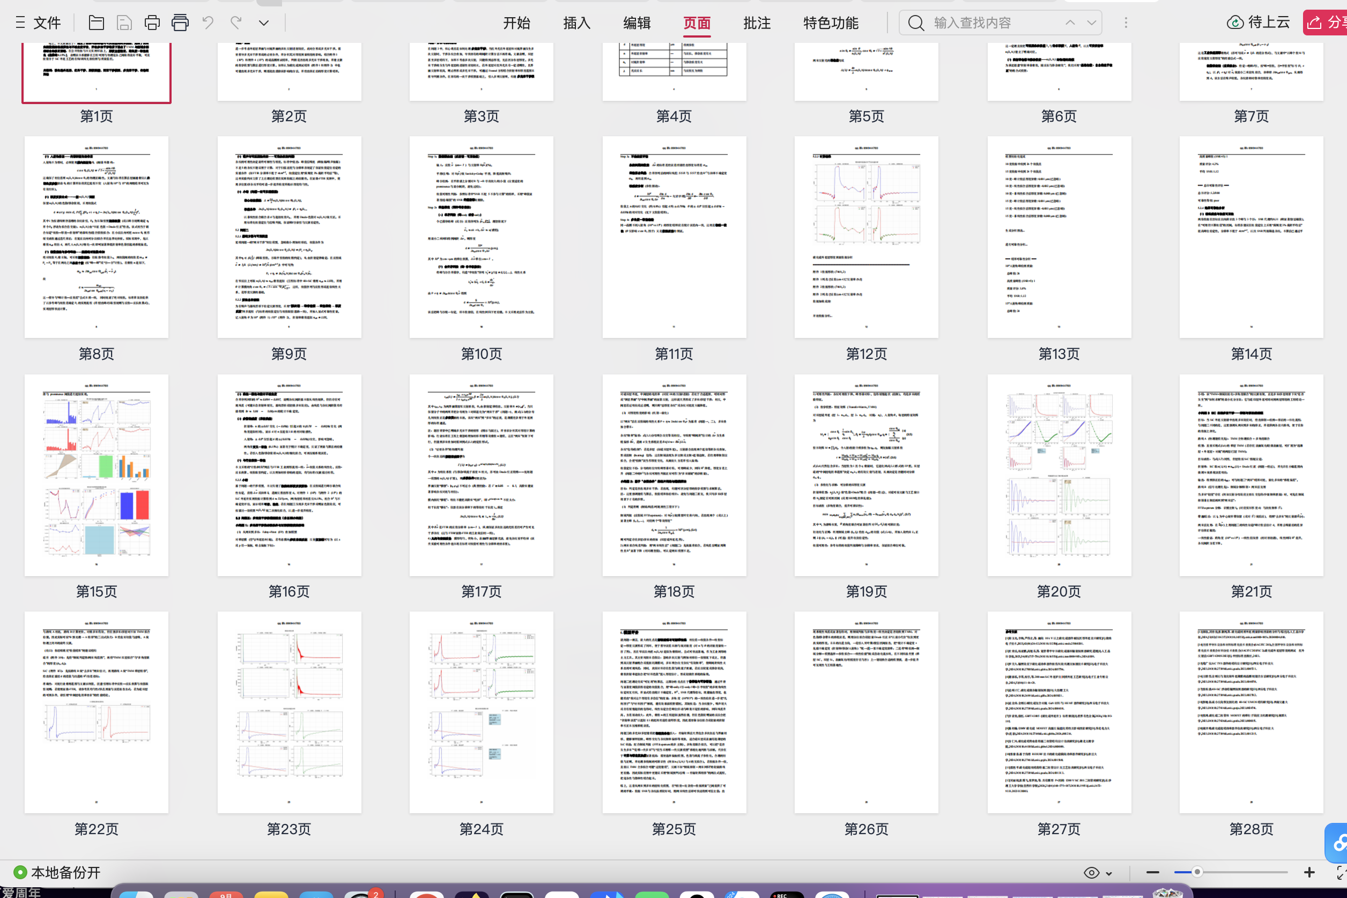Select thumbnail of 第23页
Screen dimensions: 1347x898
point(289,712)
